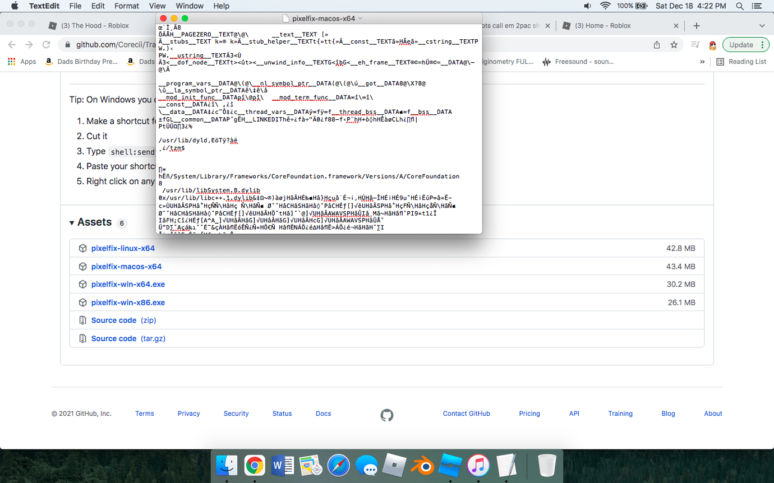The width and height of the screenshot is (774, 483).
Task: Open the Format menu in TextEdit
Action: pos(127,6)
